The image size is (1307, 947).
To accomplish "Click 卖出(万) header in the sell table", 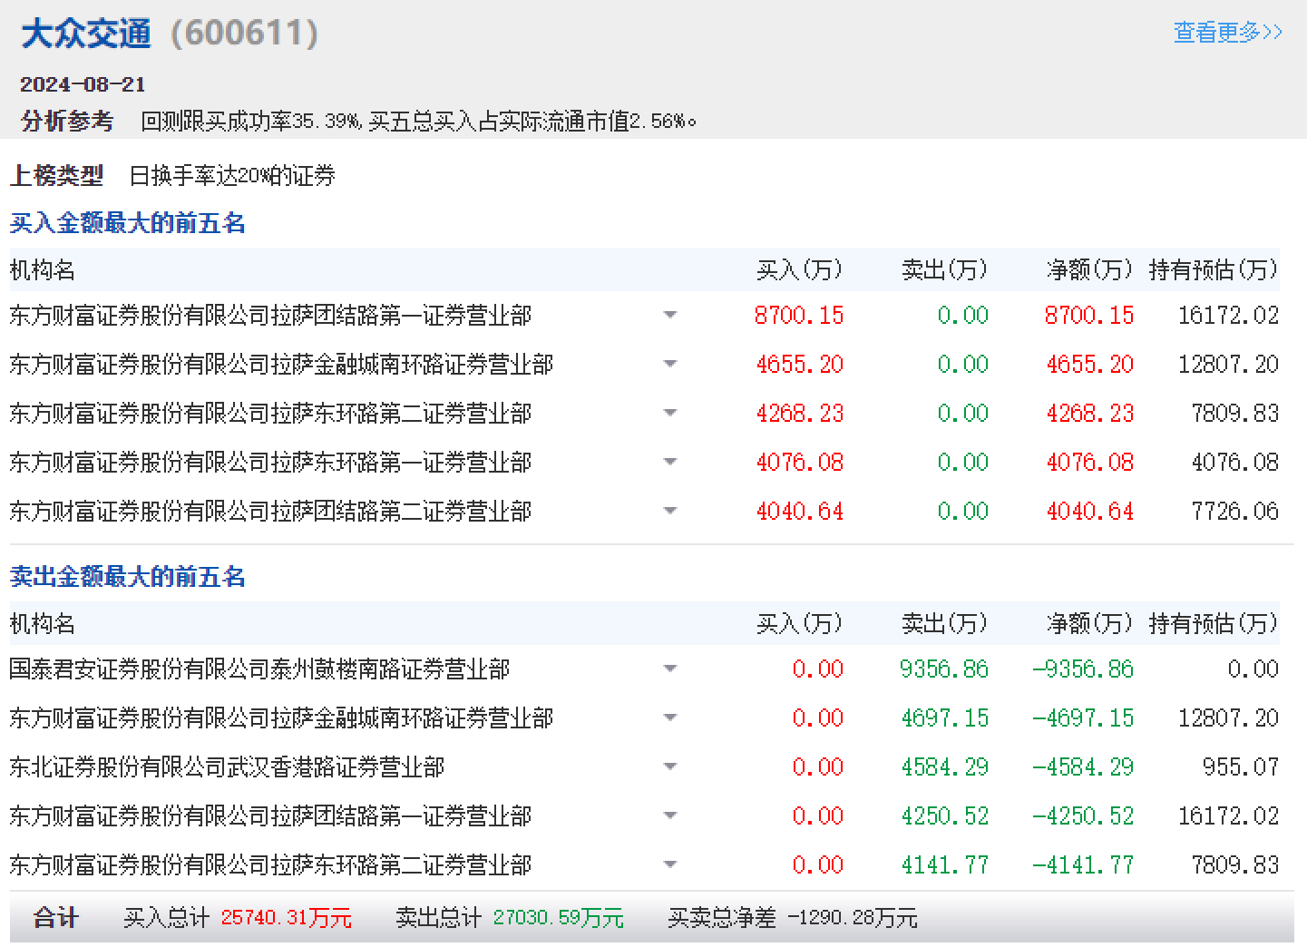I will [944, 624].
